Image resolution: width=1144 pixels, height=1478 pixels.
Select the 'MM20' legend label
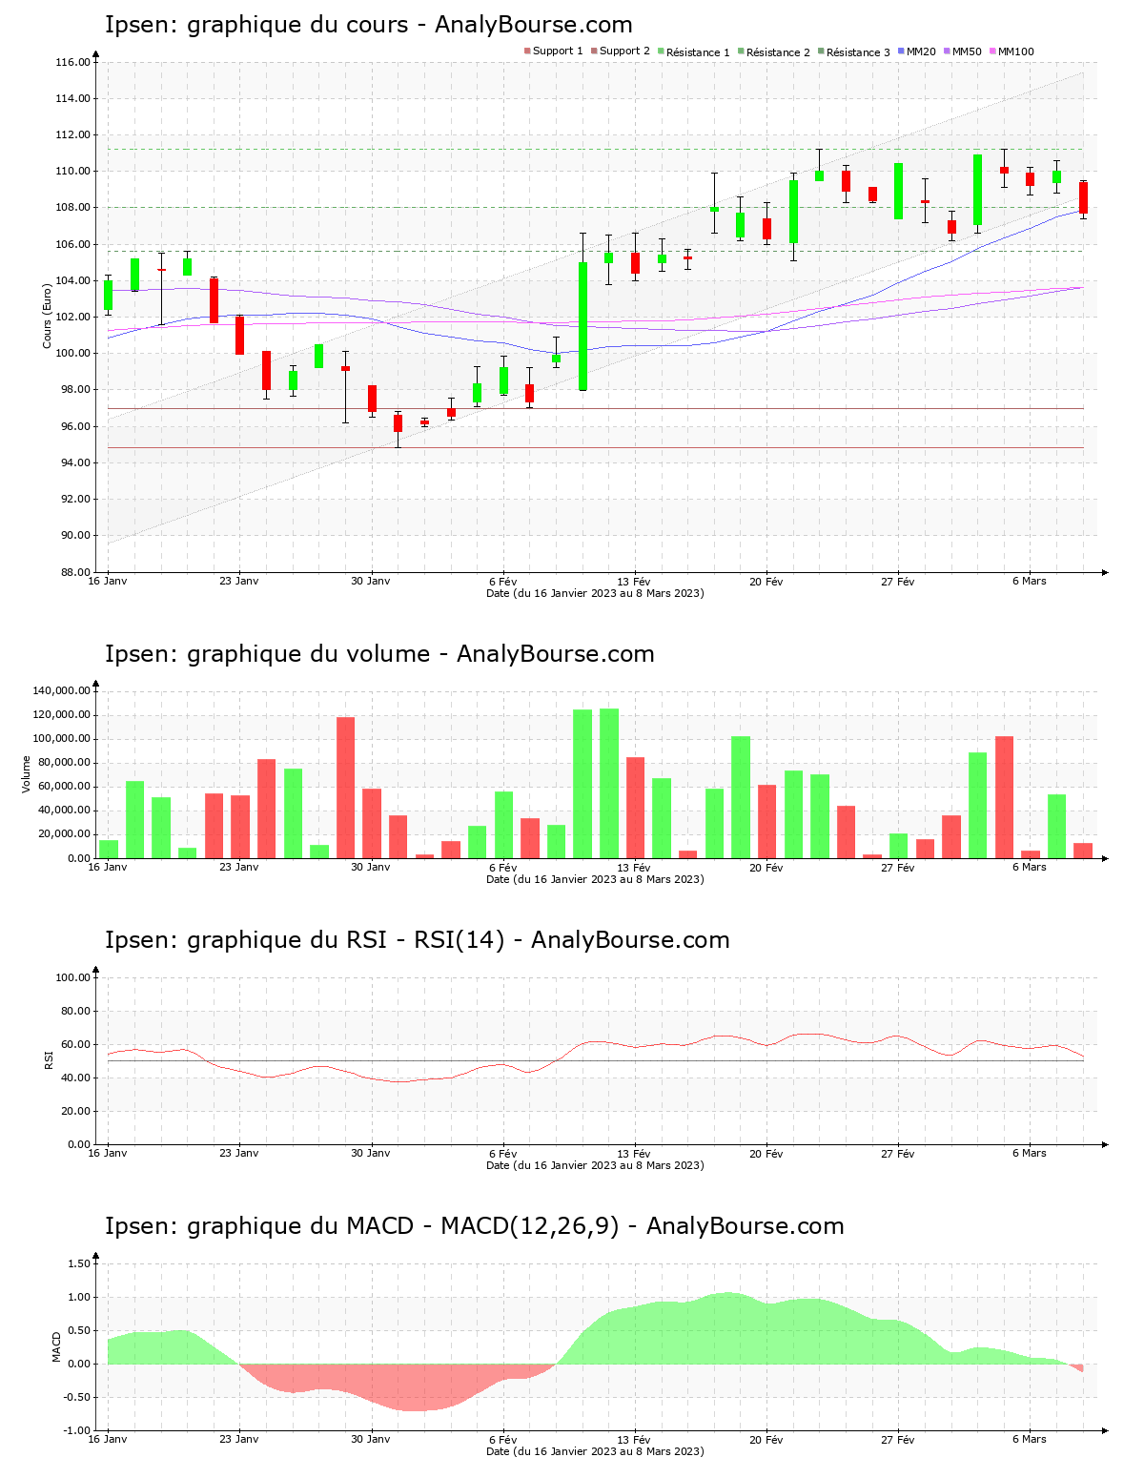coord(921,51)
